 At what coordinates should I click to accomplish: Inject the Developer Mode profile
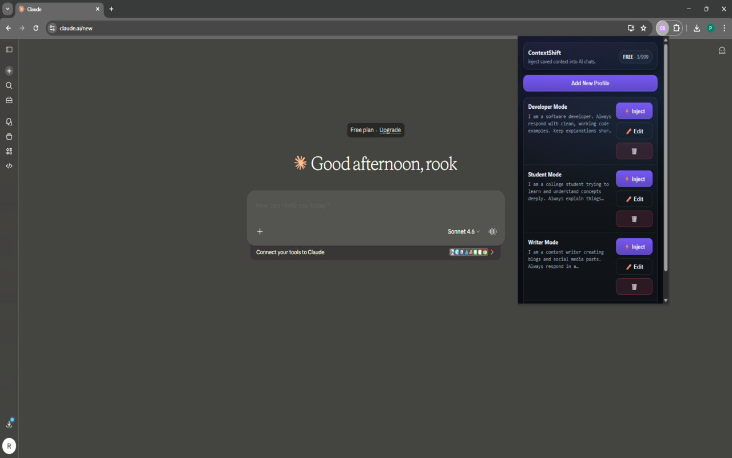634,111
